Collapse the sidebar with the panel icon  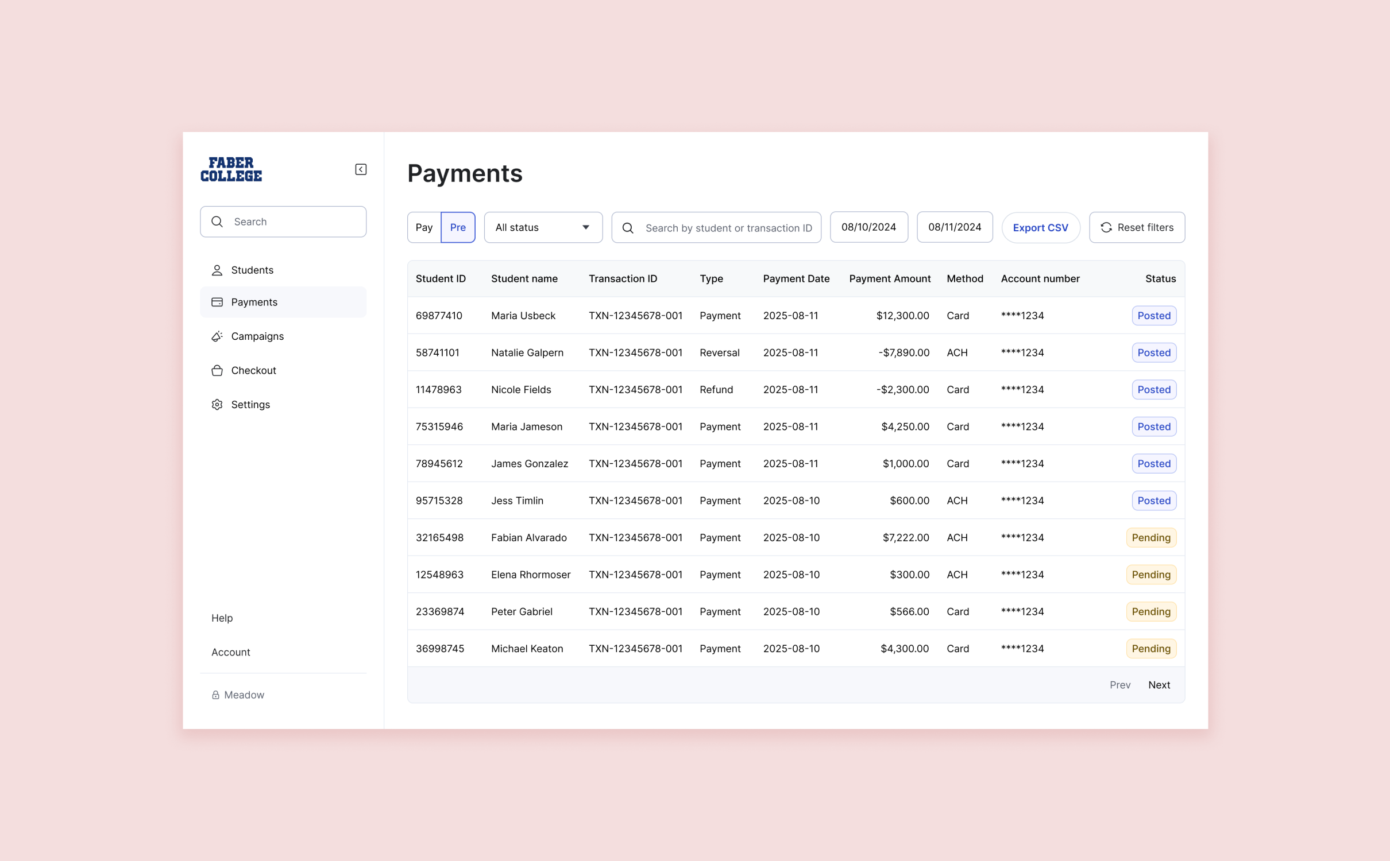(x=361, y=169)
